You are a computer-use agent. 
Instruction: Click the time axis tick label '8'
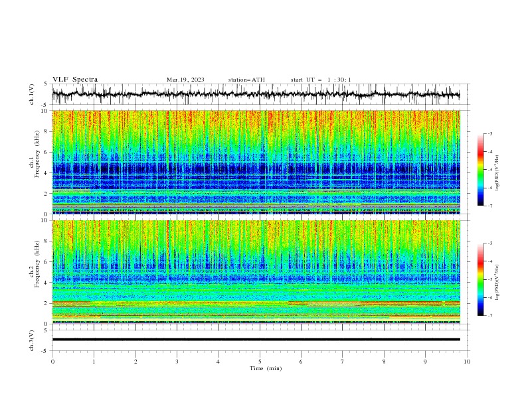pyautogui.click(x=384, y=362)
